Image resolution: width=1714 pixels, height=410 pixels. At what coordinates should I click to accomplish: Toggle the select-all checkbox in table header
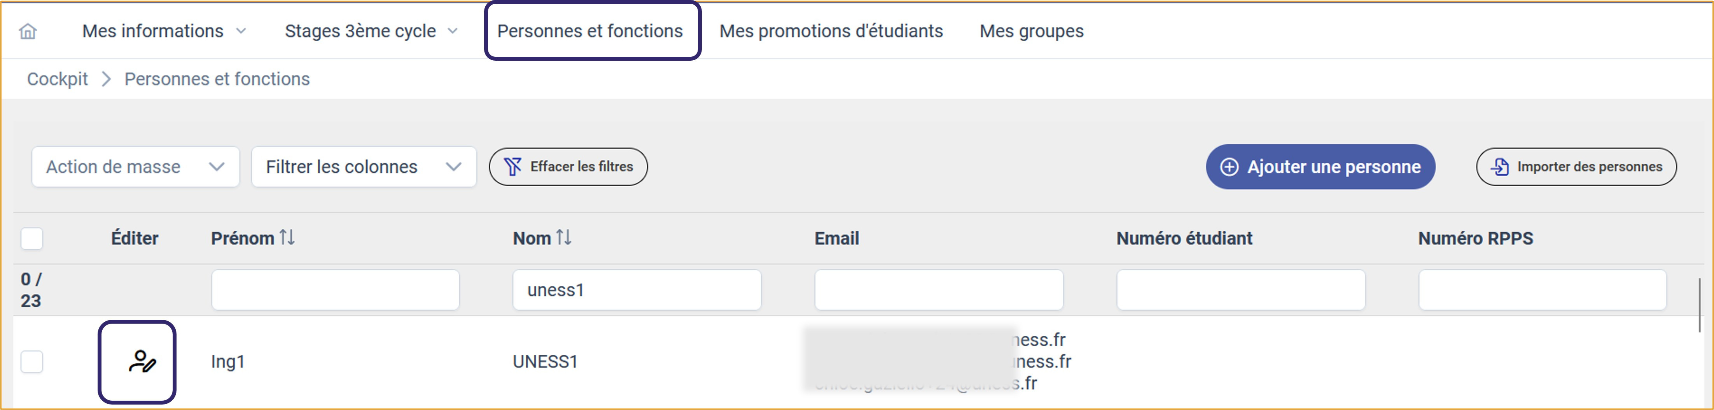[32, 238]
